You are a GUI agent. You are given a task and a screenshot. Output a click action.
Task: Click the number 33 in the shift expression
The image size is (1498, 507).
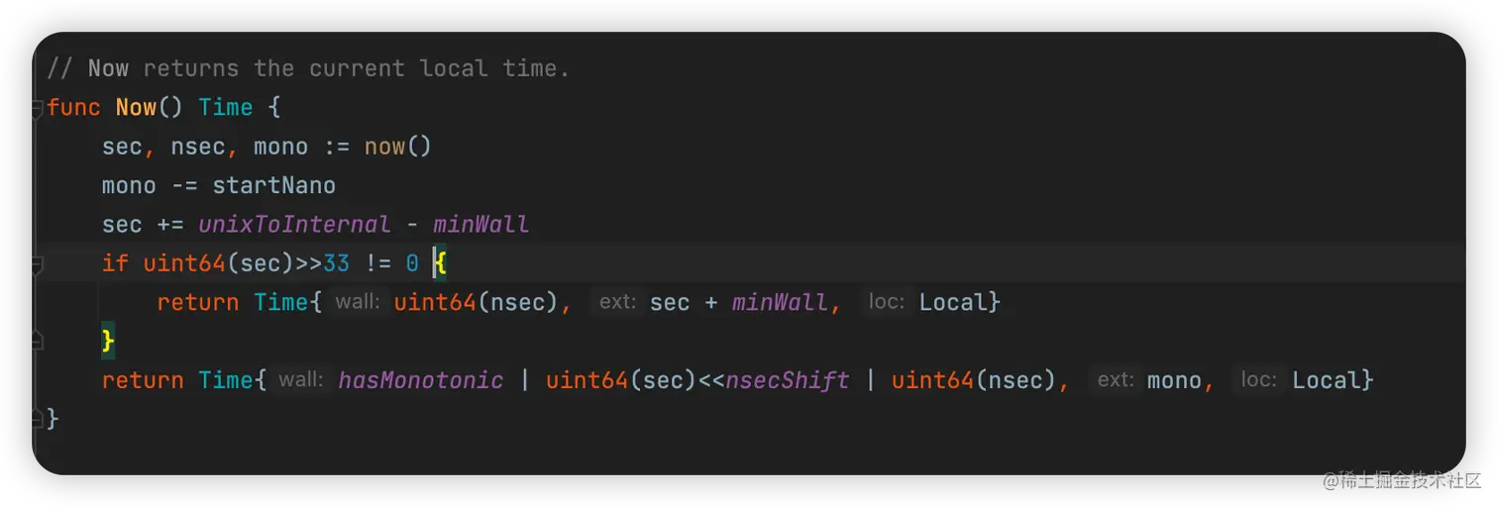click(336, 263)
